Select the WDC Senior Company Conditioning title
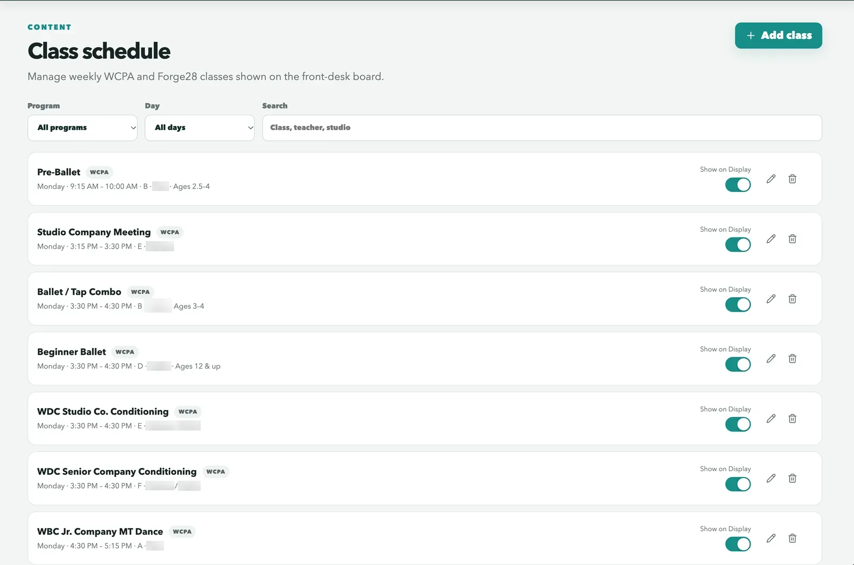The image size is (854, 565). tap(117, 472)
